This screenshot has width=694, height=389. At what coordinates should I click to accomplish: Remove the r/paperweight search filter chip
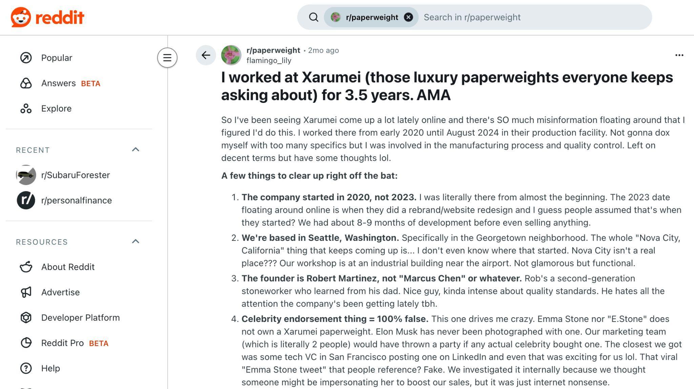[x=408, y=17]
